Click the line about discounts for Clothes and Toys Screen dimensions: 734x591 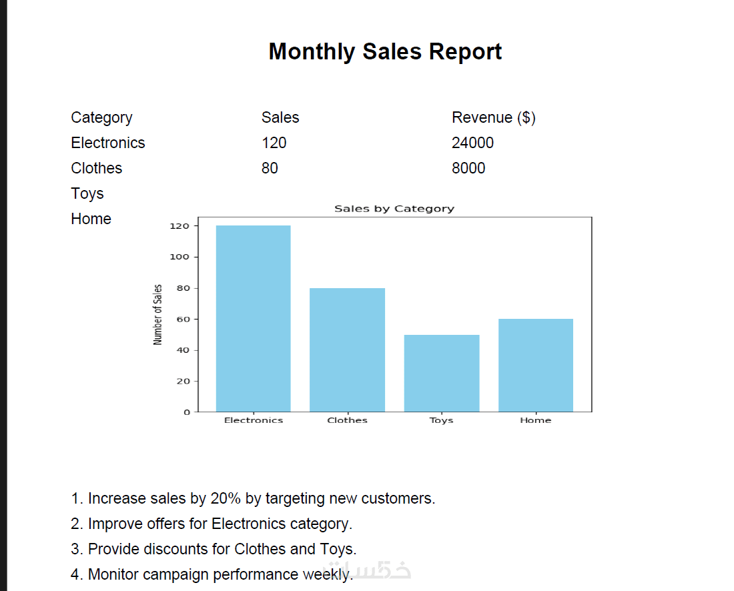[214, 549]
